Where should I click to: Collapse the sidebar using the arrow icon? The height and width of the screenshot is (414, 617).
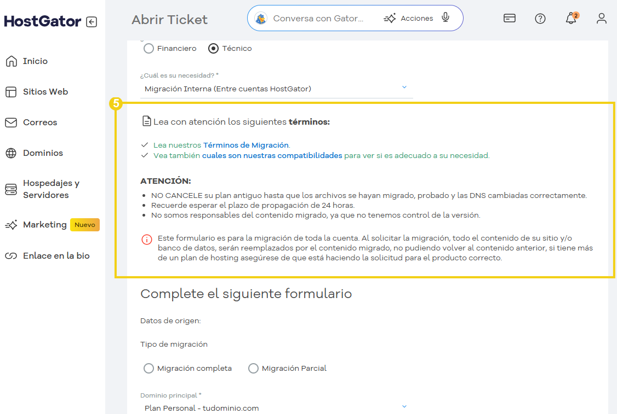pos(92,21)
